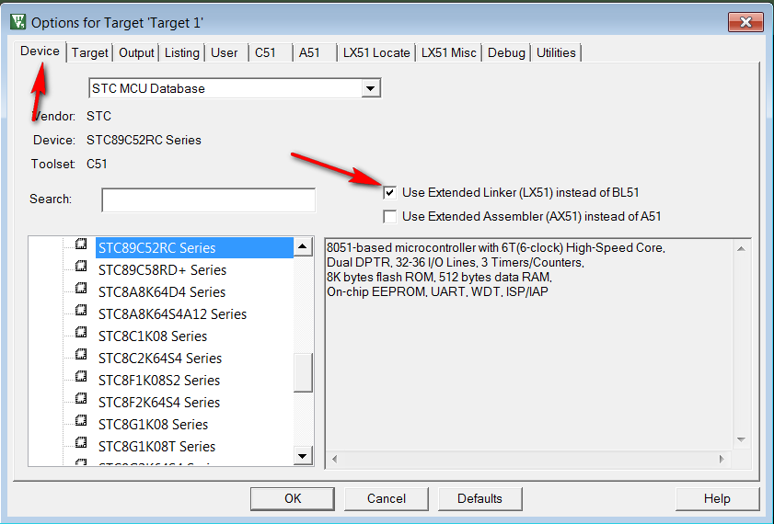Click description pane scroll-left arrow

tap(335, 459)
